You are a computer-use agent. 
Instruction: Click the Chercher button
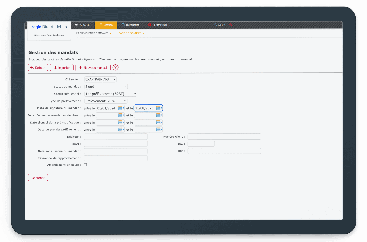click(38, 178)
